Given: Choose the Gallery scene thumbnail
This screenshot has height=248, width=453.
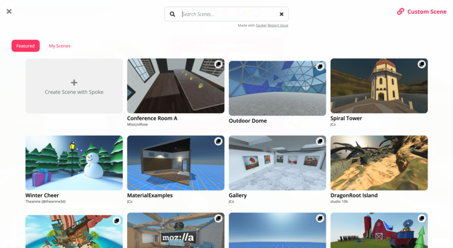Looking at the screenshot, I should pyautogui.click(x=277, y=163).
